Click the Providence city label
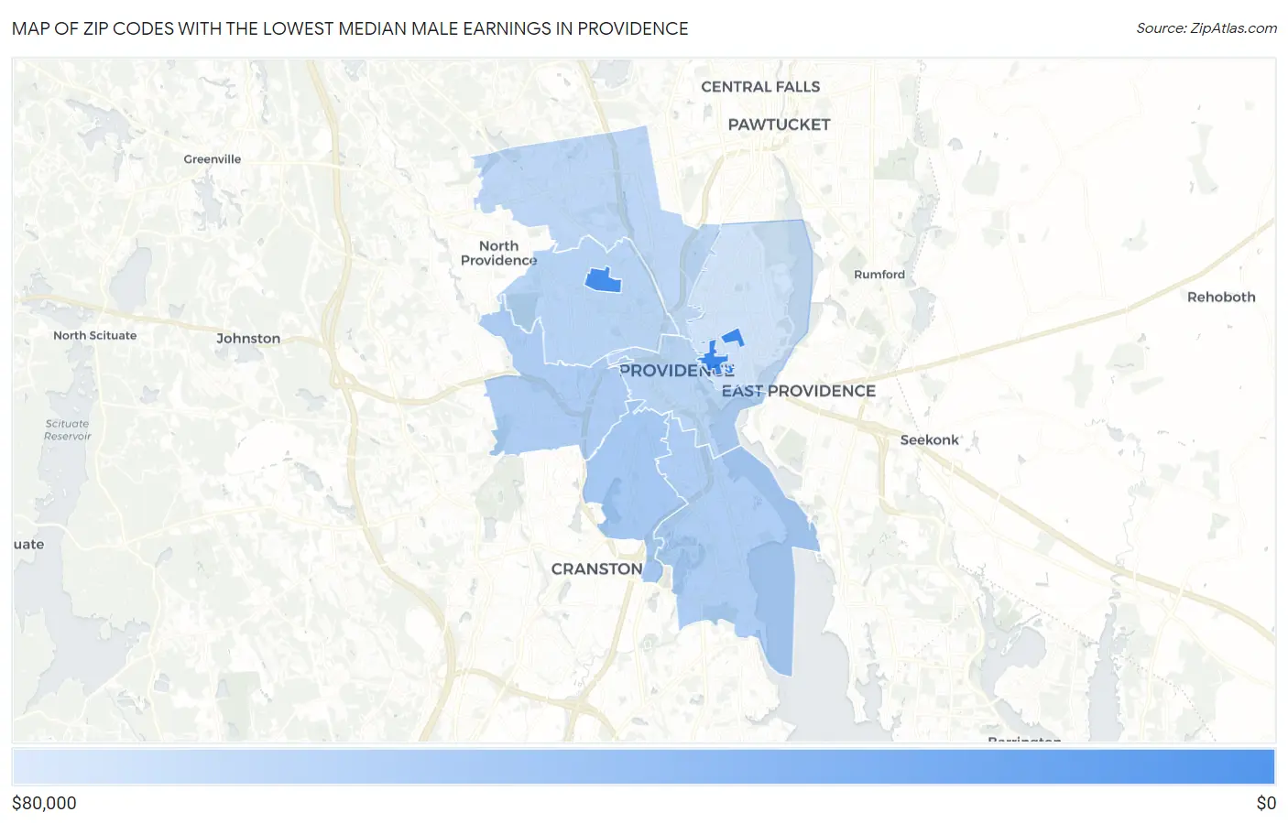Viewport: 1288px width, 823px height. [676, 371]
